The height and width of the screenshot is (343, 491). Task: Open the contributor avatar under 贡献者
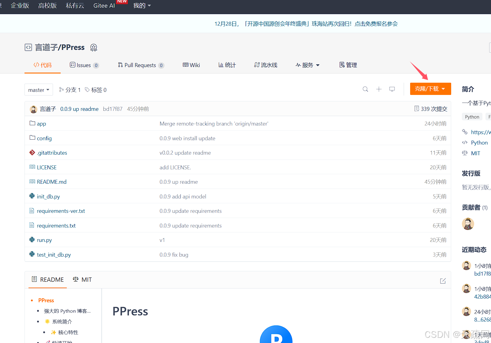468,224
